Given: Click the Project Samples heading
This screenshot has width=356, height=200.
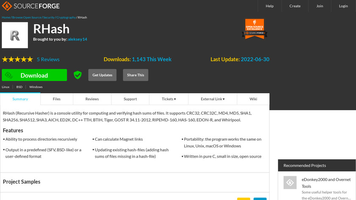Looking at the screenshot, I should coord(22,182).
